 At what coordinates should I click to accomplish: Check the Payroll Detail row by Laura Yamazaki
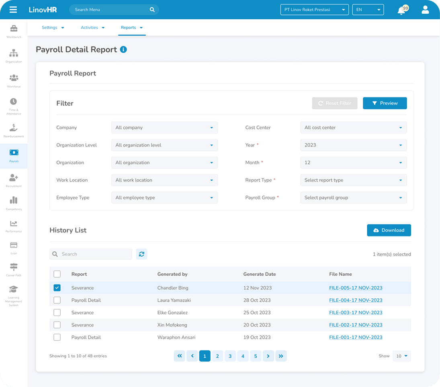pos(57,300)
